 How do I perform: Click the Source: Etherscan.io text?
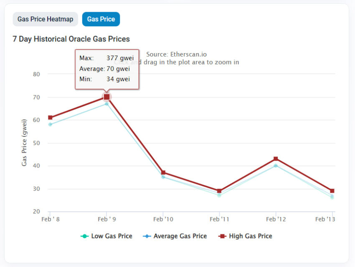[x=176, y=54]
